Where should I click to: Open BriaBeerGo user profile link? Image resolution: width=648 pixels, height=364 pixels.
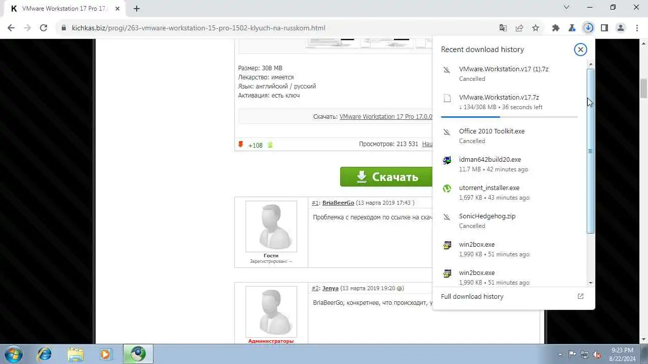point(338,203)
